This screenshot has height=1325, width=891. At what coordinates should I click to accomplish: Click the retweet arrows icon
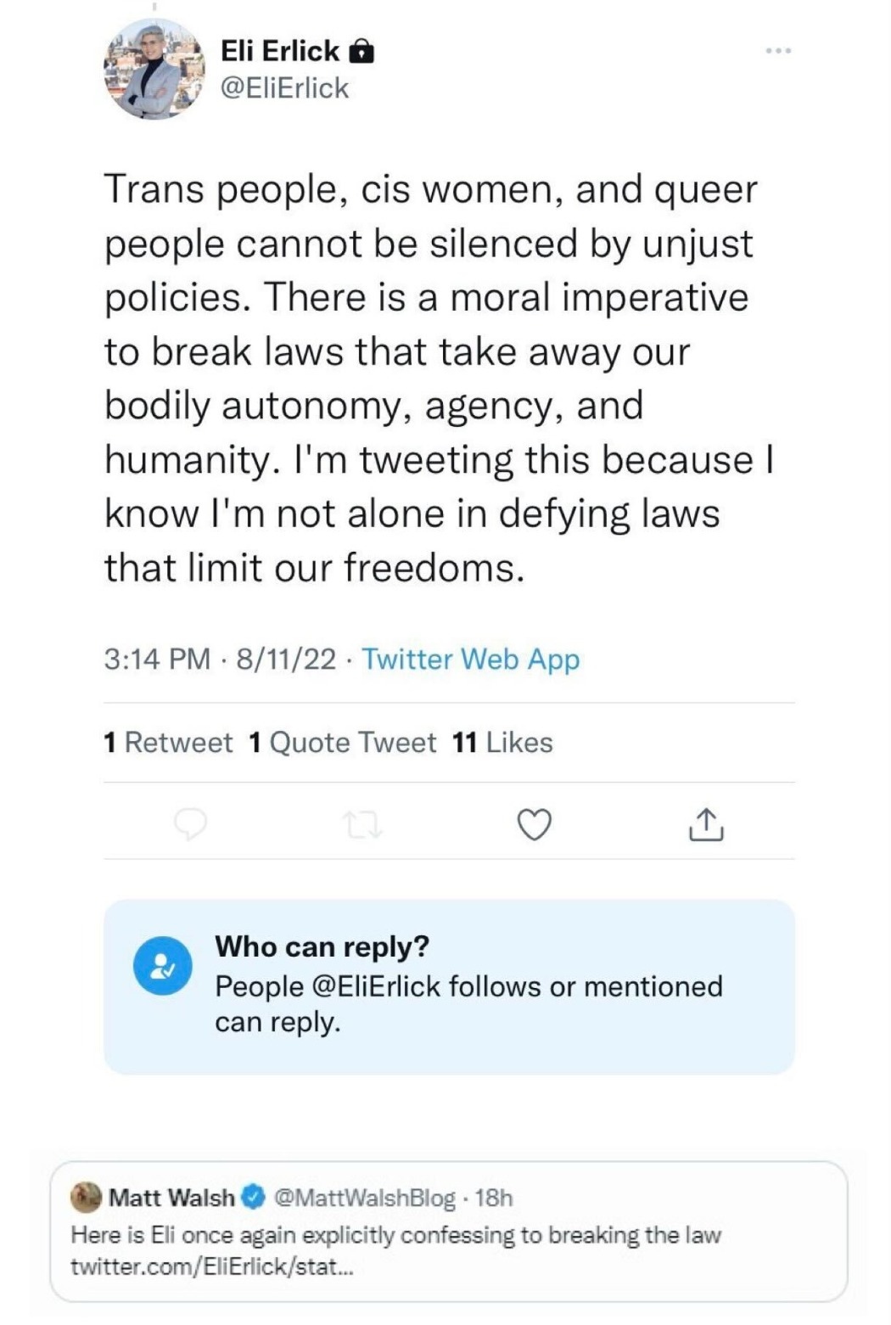[364, 824]
